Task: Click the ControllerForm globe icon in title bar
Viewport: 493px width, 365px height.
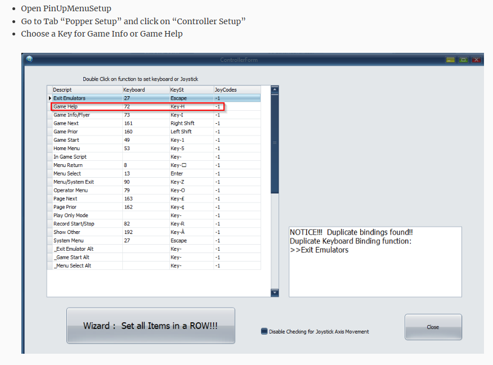Action: tap(29, 59)
